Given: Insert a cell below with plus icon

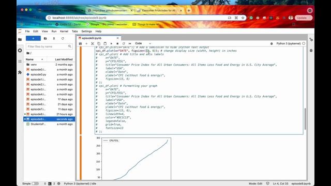Looking at the screenshot, I should pyautogui.click(x=86, y=43).
